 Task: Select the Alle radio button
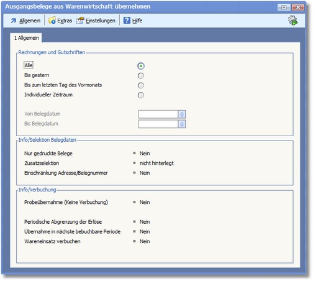click(141, 66)
